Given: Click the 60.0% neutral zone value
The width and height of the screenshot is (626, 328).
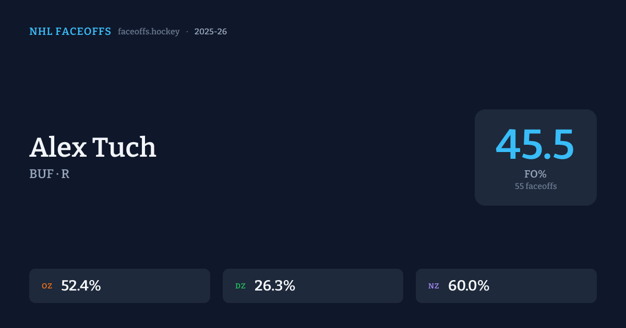Looking at the screenshot, I should (x=468, y=286).
